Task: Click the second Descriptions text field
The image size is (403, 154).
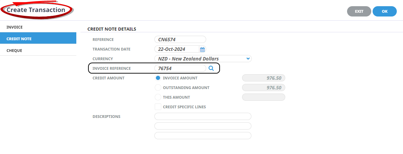Action: tap(203, 126)
